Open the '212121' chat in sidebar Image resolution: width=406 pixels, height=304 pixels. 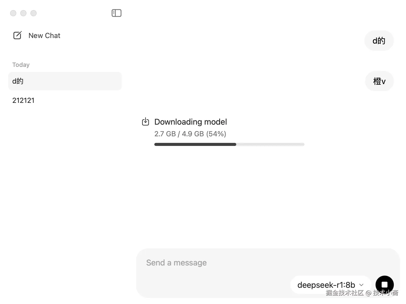pos(23,100)
